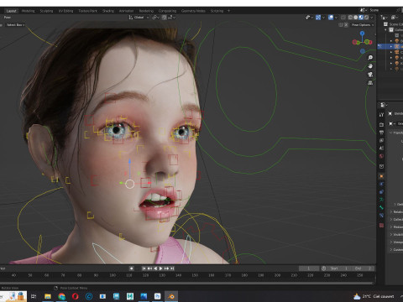The width and height of the screenshot is (403, 302).
Task: Switch to the Geometry Nodes workspace tab
Action: click(x=193, y=11)
